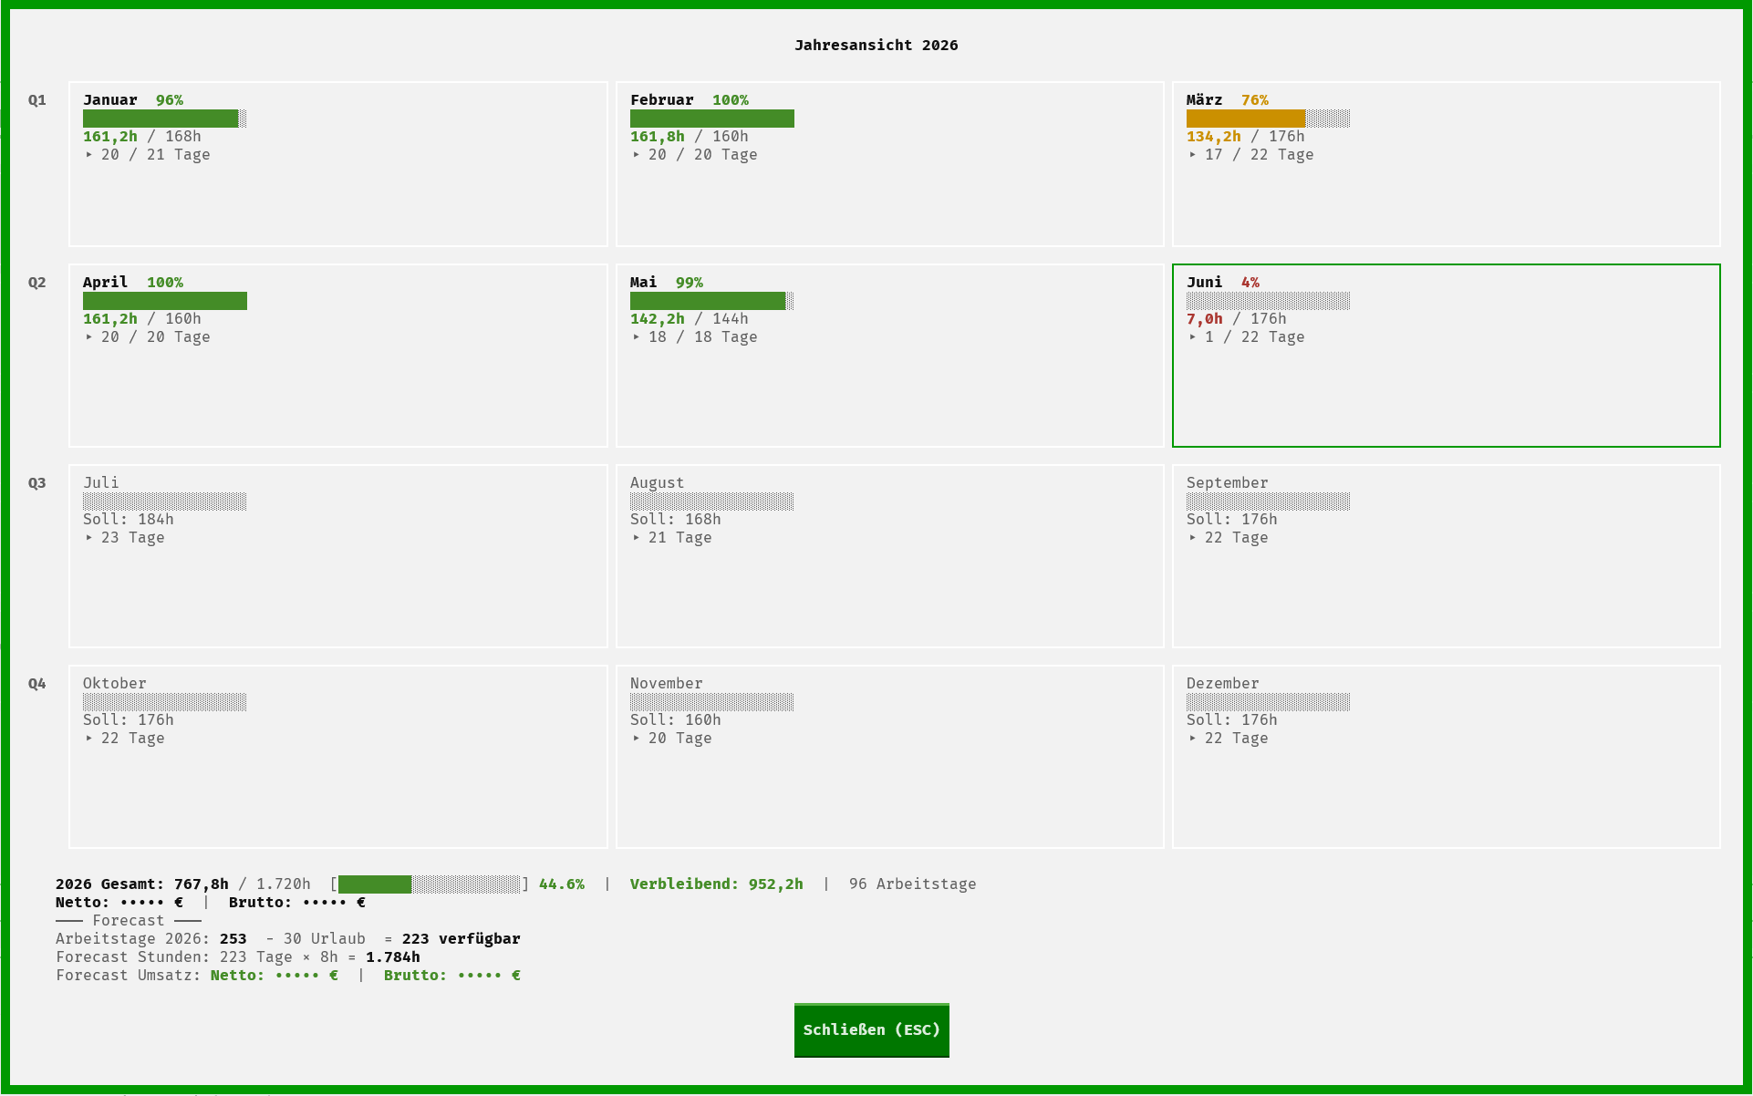The image size is (1753, 1096).
Task: Expand the Dezember 22 Tage triangle
Action: click(1193, 739)
